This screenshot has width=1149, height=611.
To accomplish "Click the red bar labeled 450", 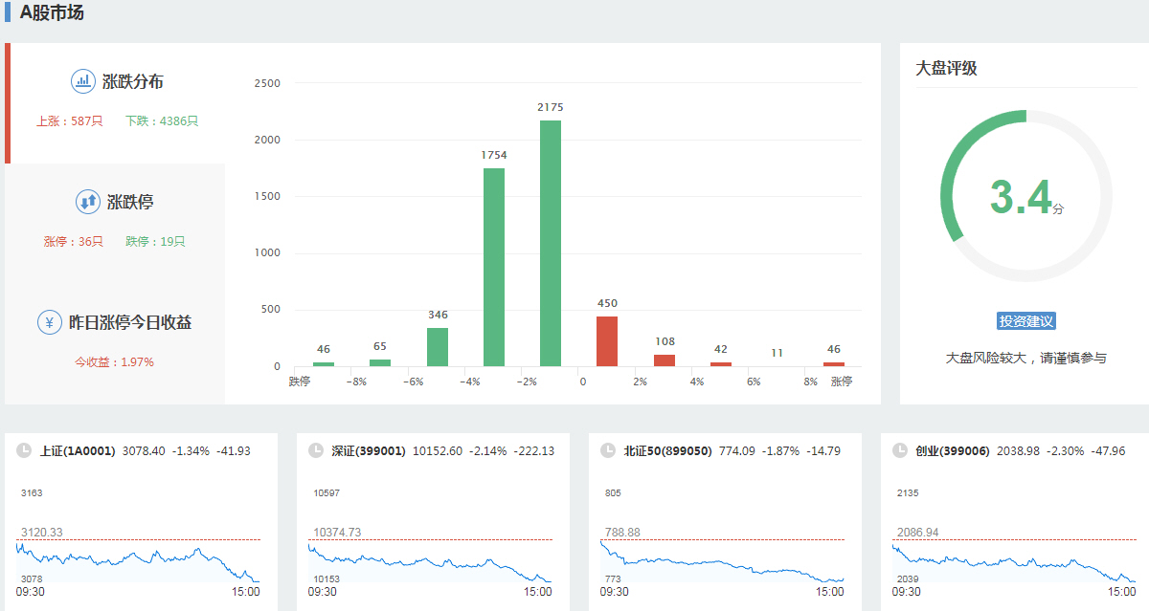I will [x=607, y=341].
